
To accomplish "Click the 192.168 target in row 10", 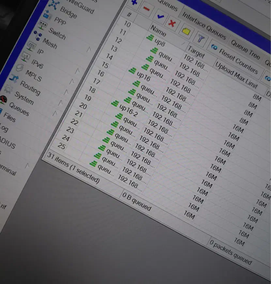I will click(196, 63).
